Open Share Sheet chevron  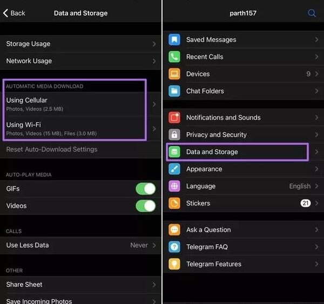click(154, 285)
